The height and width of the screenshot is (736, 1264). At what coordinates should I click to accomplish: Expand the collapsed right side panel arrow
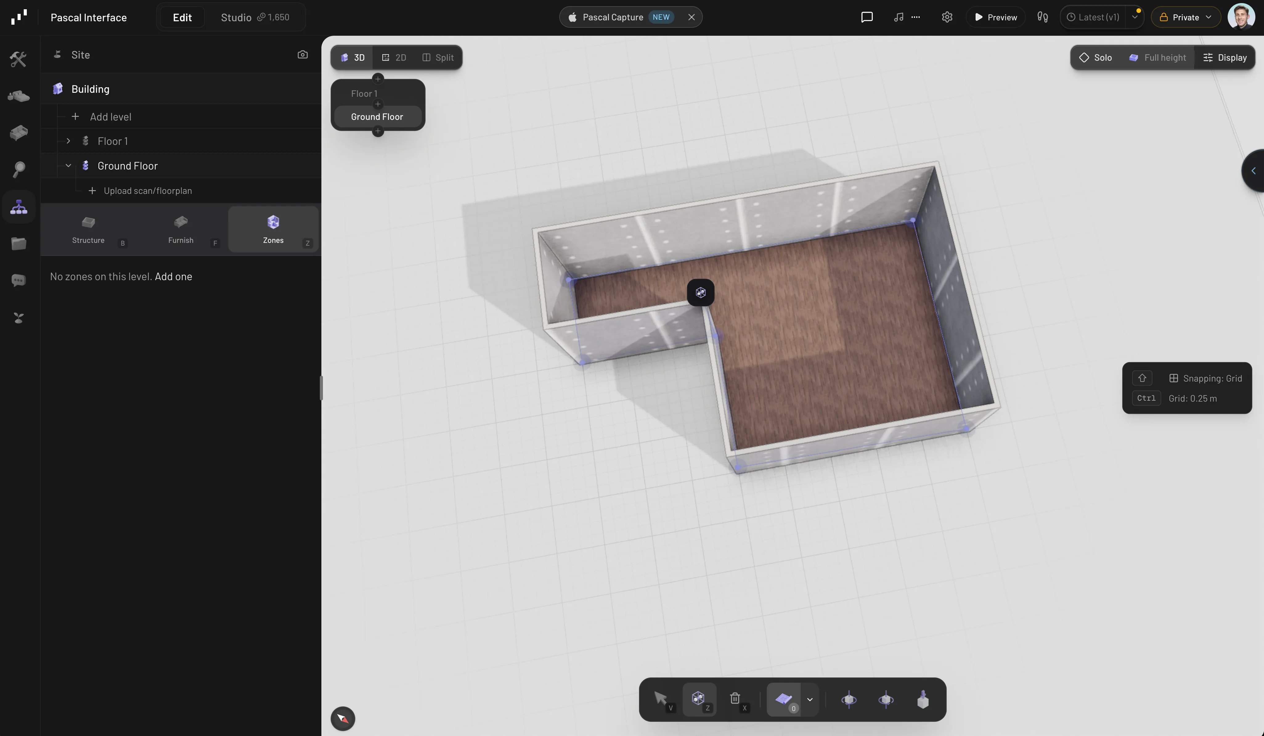(x=1254, y=170)
